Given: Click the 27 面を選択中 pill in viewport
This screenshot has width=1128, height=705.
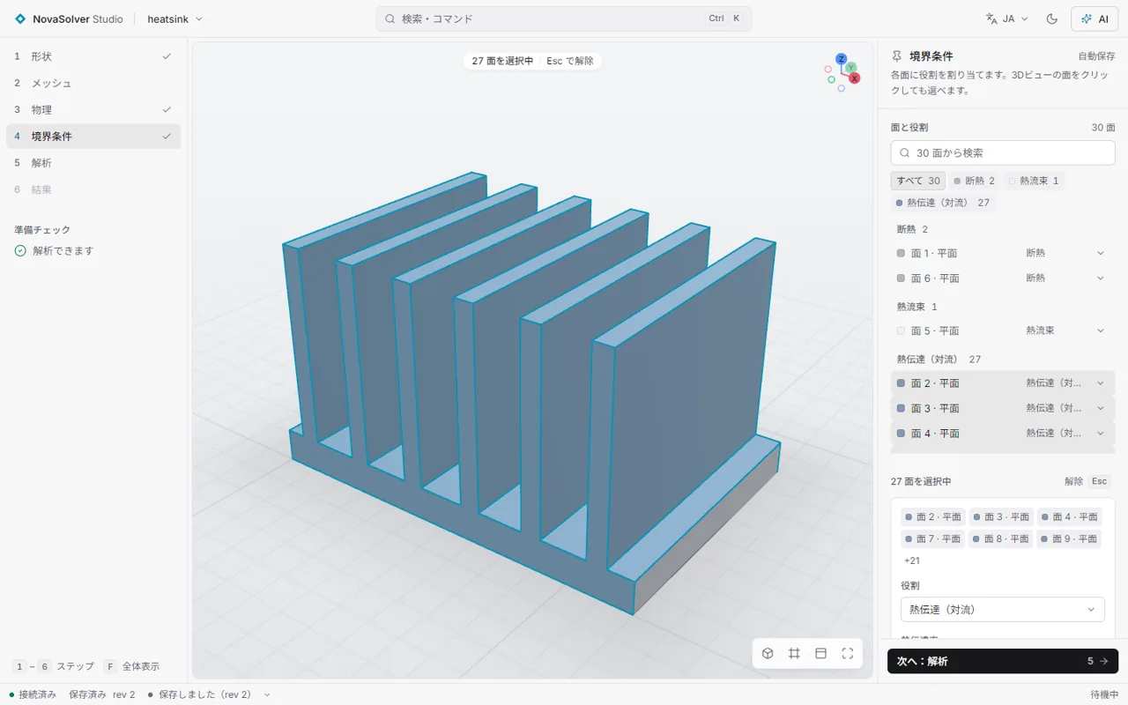Looking at the screenshot, I should (502, 61).
